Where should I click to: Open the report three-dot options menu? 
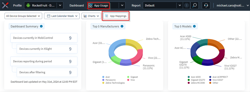click(186, 5)
